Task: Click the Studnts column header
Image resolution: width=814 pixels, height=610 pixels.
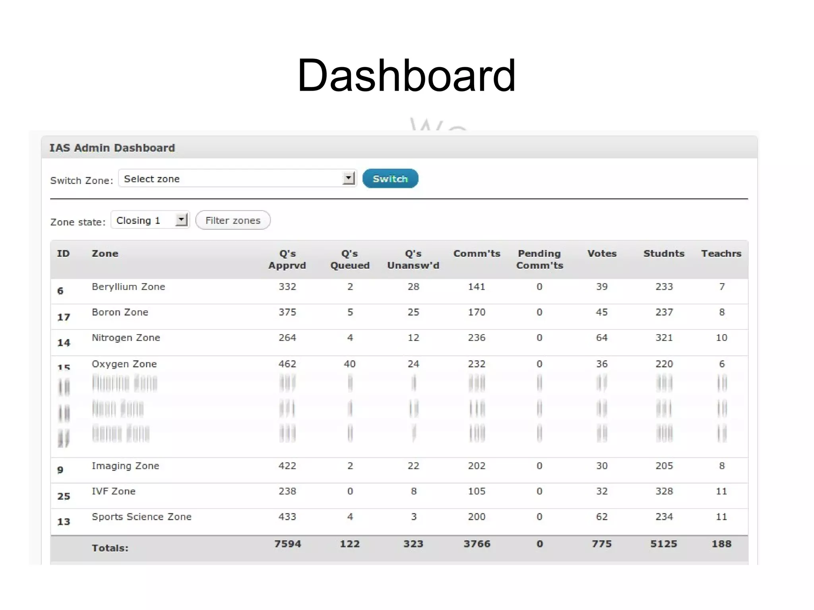Action: click(664, 254)
